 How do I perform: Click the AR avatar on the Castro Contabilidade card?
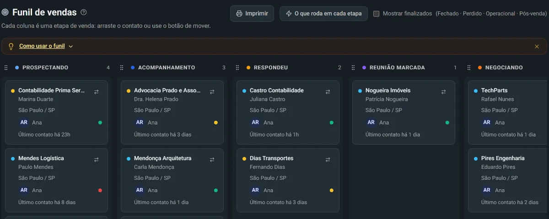click(x=255, y=122)
